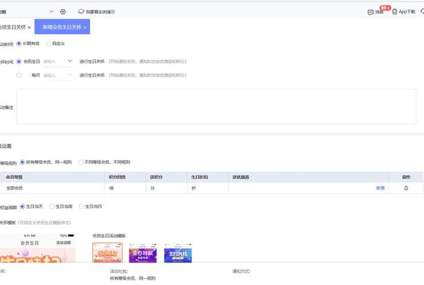Click the App下载 phone icon
The width and height of the screenshot is (424, 285).
[394, 12]
